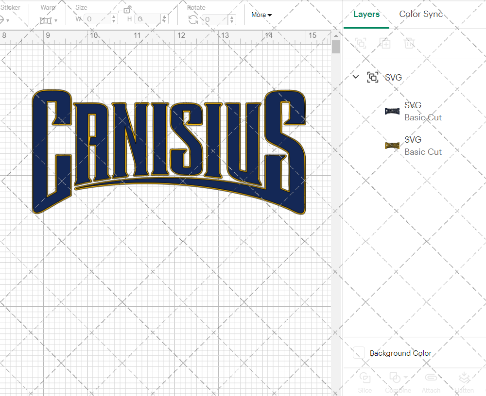This screenshot has height=396, width=486.
Task: Click the Slice icon
Action: [365, 378]
